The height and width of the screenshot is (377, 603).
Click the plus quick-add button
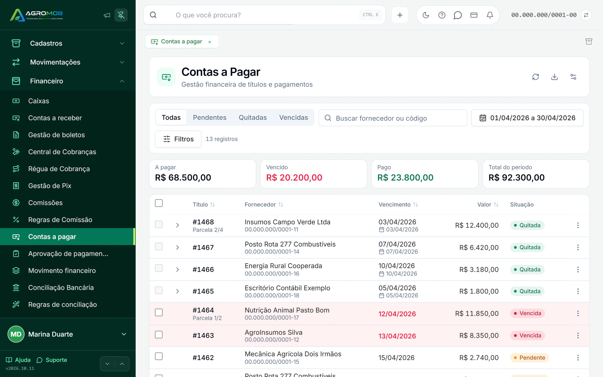[x=400, y=15]
